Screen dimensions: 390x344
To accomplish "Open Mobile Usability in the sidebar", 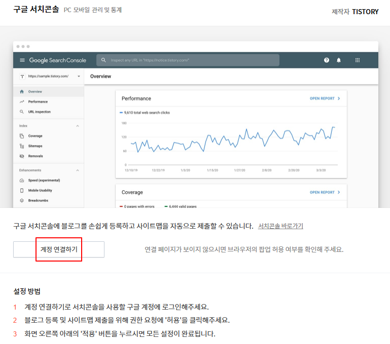I will coord(40,191).
